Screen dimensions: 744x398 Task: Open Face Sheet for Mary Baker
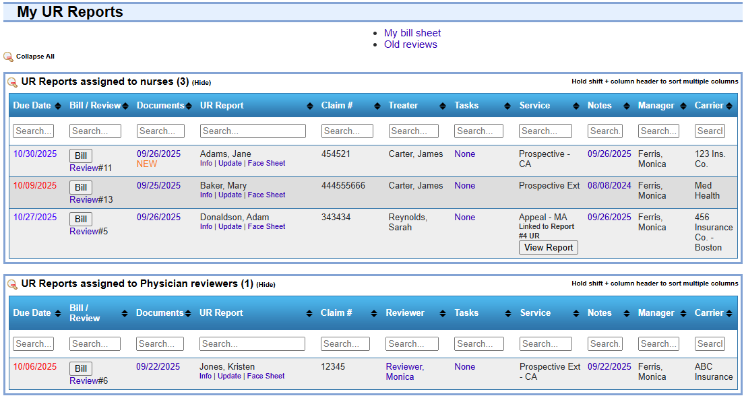point(266,195)
